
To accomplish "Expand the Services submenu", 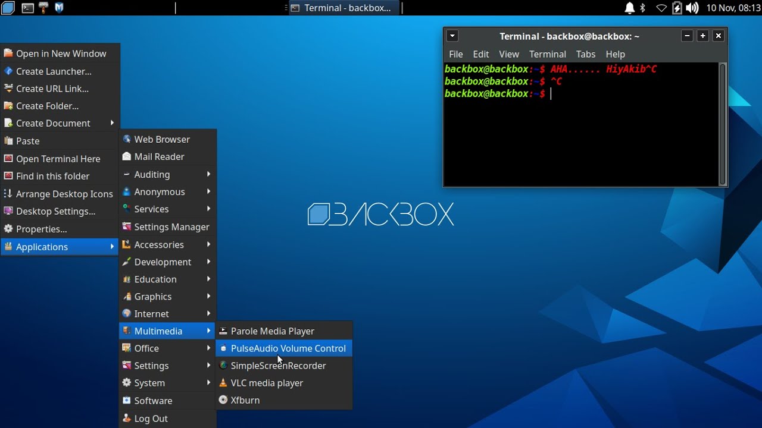I will click(168, 209).
